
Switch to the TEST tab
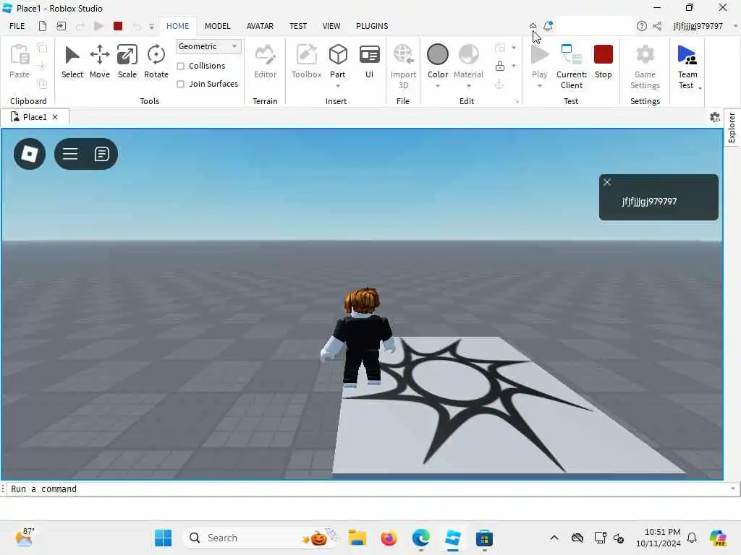298,26
